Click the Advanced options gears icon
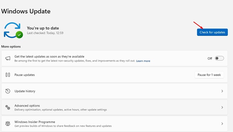Screen dimensions: 233x132 [x=8, y=107]
